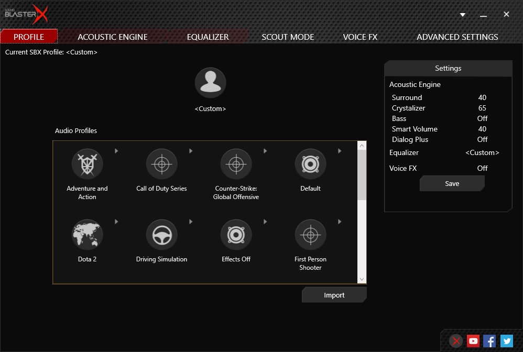Viewport: 523px width, 352px height.
Task: Click the audio profiles scrollbar up arrow
Action: click(362, 146)
